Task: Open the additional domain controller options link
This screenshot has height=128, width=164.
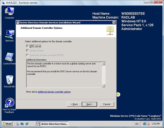Action: [x=54, y=92]
